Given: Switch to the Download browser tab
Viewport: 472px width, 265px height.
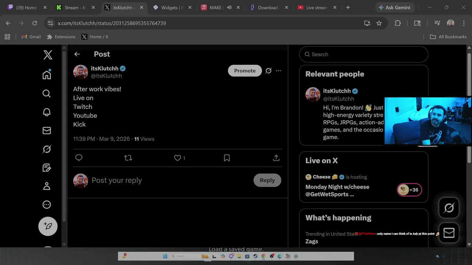Looking at the screenshot, I should pos(268,7).
